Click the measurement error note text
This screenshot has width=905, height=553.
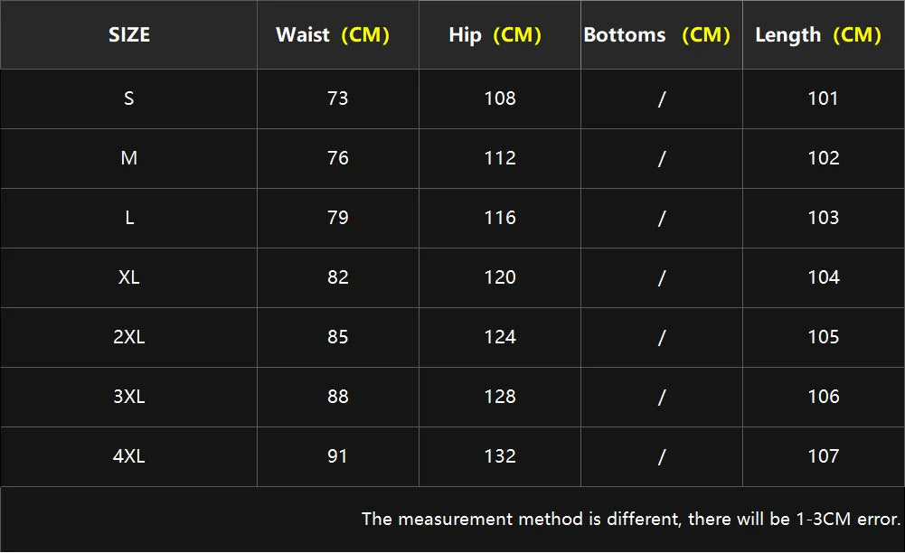(631, 520)
